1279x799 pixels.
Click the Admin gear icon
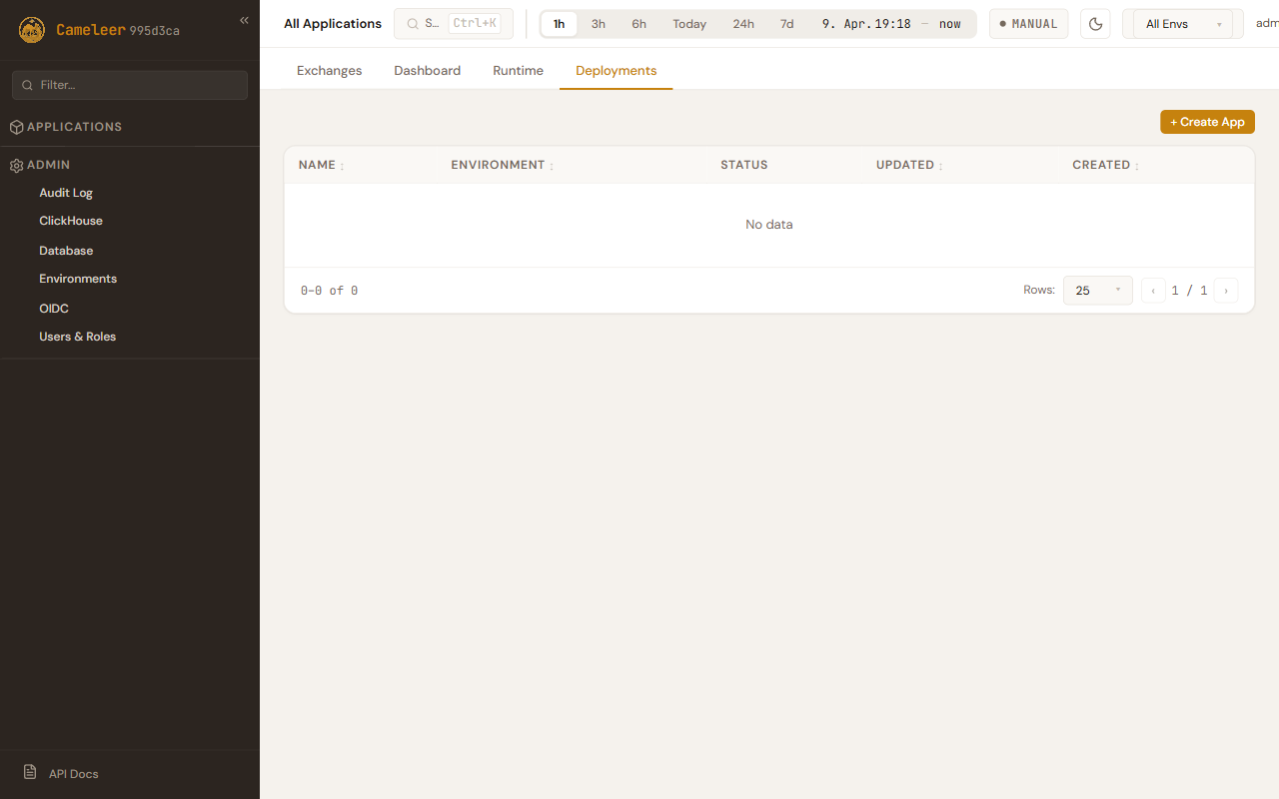coord(16,166)
